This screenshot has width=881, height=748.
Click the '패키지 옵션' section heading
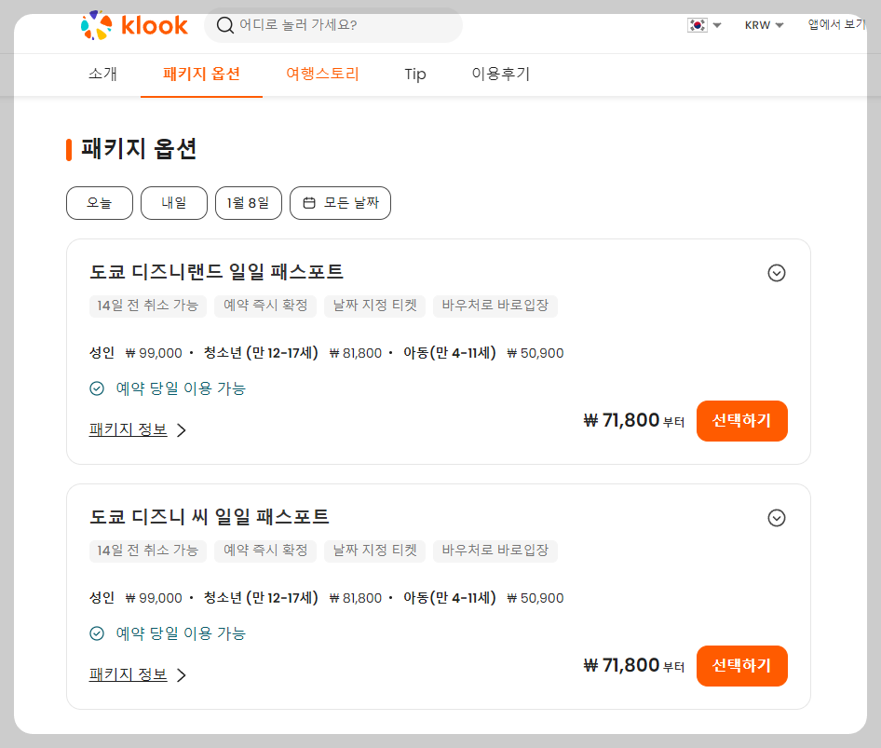click(x=139, y=149)
